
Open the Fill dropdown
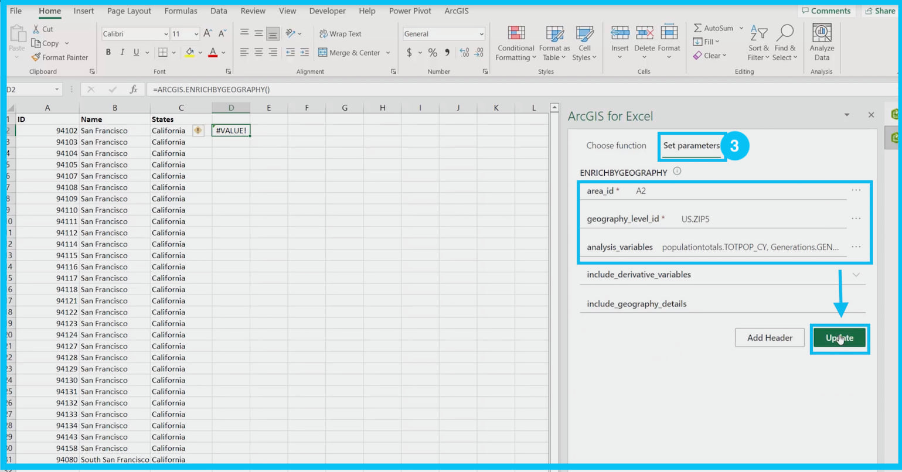click(706, 42)
